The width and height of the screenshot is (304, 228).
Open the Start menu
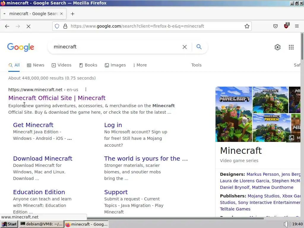pyautogui.click(x=9, y=224)
